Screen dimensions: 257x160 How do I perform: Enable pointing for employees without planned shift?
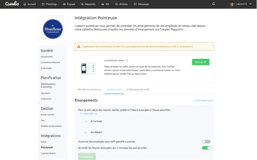pyautogui.click(x=206, y=141)
